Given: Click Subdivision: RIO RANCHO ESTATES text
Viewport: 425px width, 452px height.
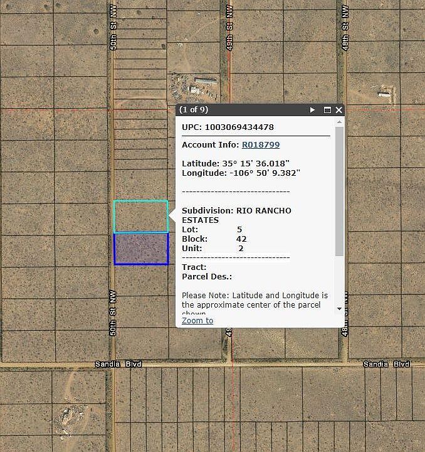Looking at the screenshot, I should coord(236,215).
